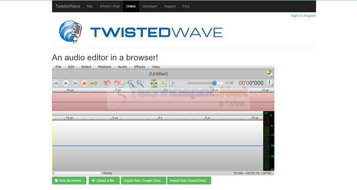Open the Markers menu
The width and height of the screenshot is (357, 190).
tap(105, 67)
